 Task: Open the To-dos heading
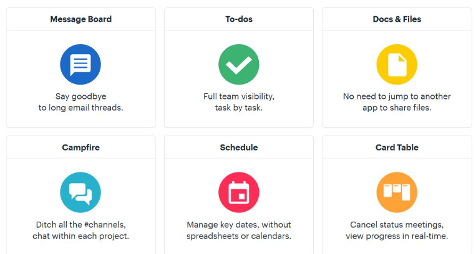click(x=239, y=19)
